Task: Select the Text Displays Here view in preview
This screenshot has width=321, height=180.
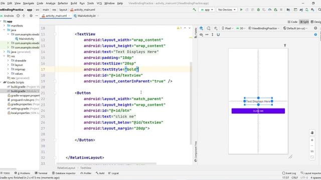Action: (258, 101)
